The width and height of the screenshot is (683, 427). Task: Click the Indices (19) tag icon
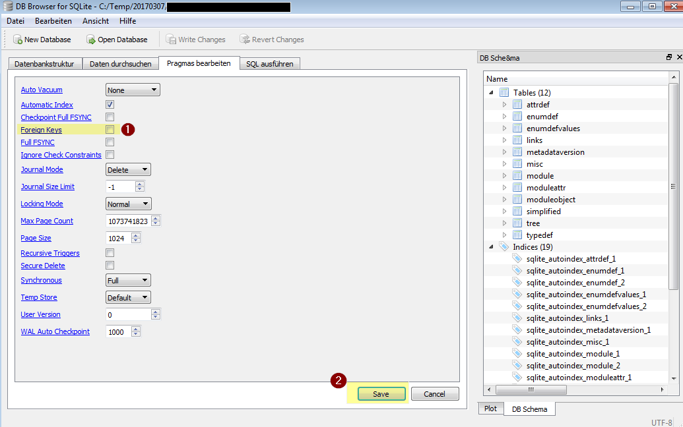coord(504,247)
